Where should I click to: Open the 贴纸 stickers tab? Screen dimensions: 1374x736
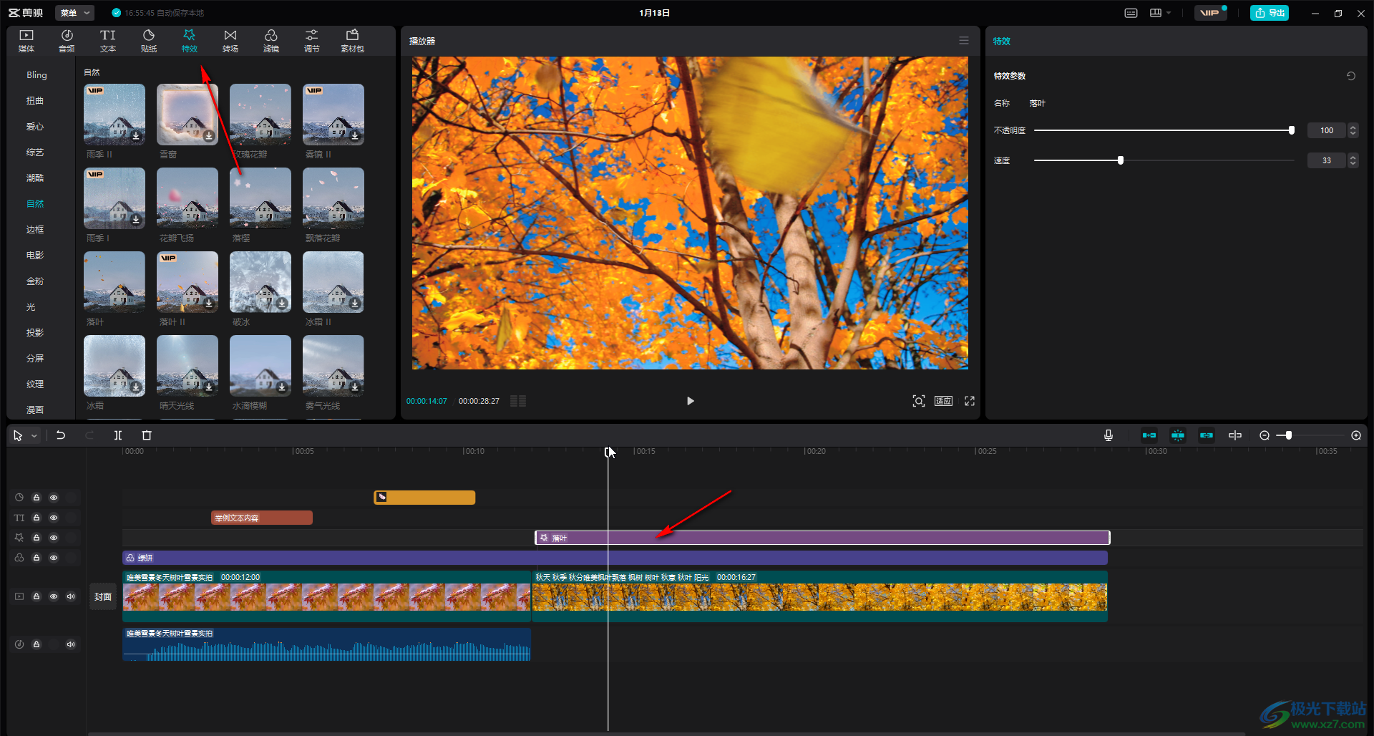tap(149, 41)
